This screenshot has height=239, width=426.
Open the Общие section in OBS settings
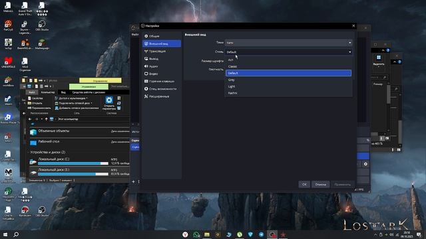[x=162, y=36]
